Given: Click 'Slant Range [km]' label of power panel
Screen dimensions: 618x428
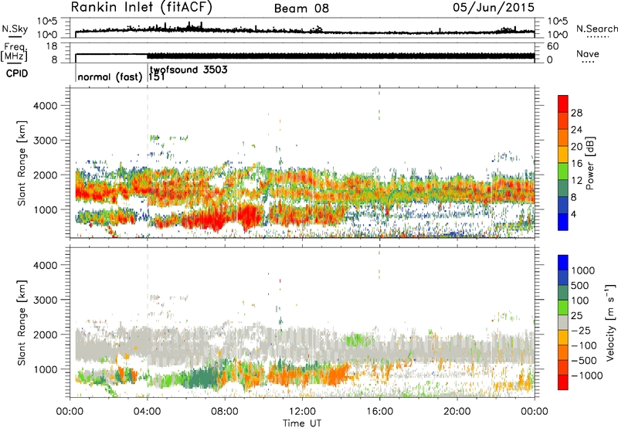Looking at the screenshot, I should (22, 163).
